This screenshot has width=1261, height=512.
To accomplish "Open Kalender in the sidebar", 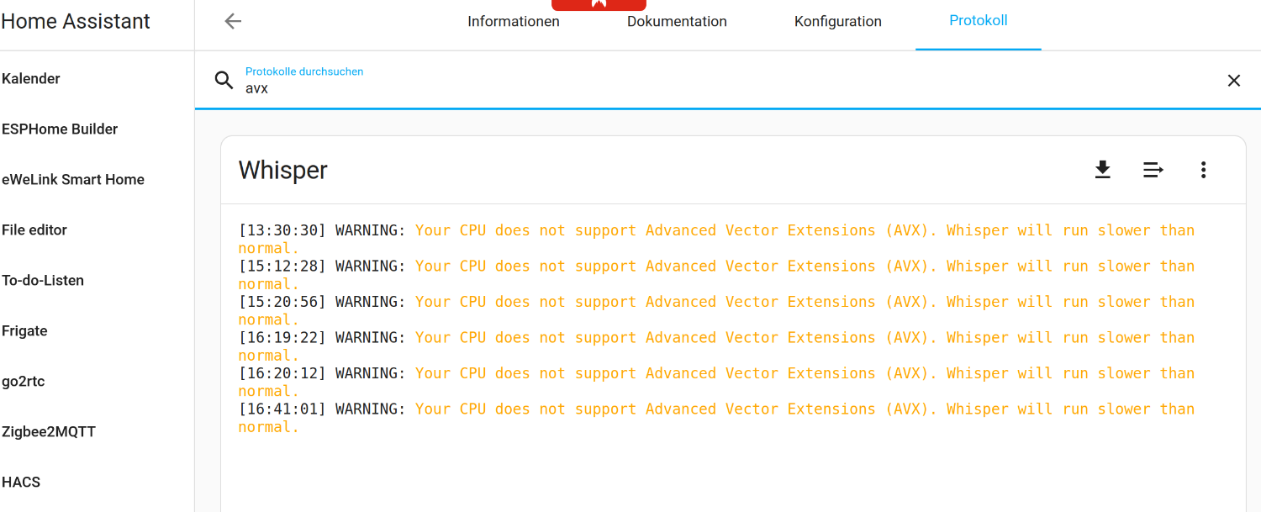I will [31, 79].
